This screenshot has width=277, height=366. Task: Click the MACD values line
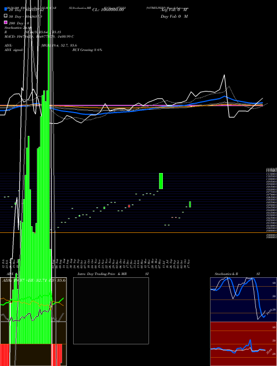tap(39, 37)
